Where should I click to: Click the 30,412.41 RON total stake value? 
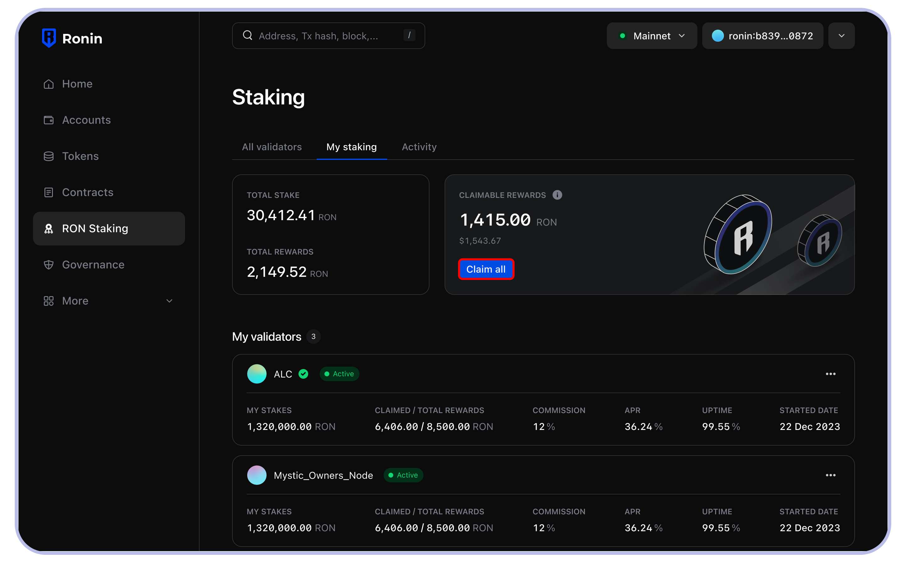pos(292,216)
